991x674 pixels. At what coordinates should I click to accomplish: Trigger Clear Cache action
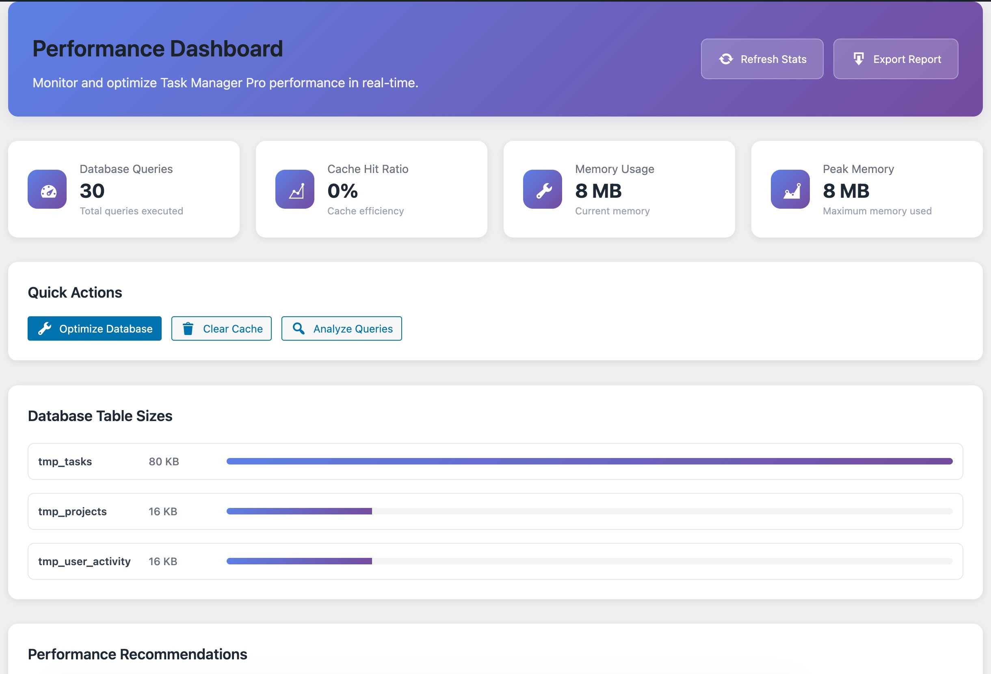221,328
